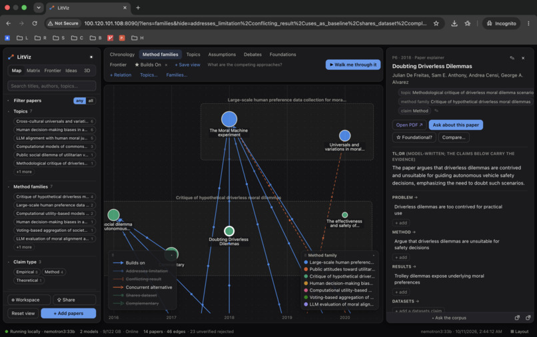
Task: Click the drag handle of the relation legend
Action: [x=113, y=255]
